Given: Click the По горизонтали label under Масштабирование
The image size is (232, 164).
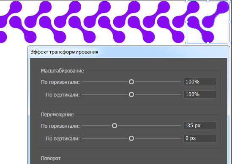Looking at the screenshot, I should [60, 82].
